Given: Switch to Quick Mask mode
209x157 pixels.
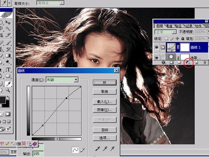Looking at the screenshot, I should pos(8,114).
